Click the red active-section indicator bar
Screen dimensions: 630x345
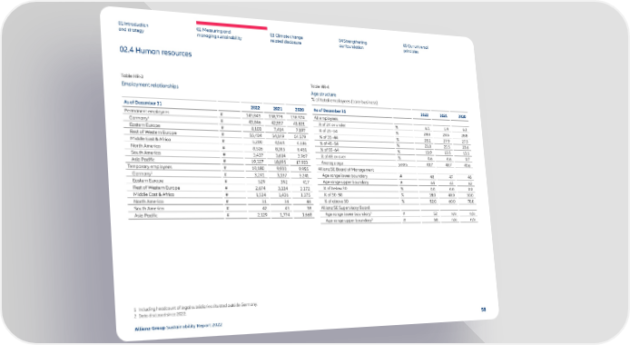(x=231, y=25)
